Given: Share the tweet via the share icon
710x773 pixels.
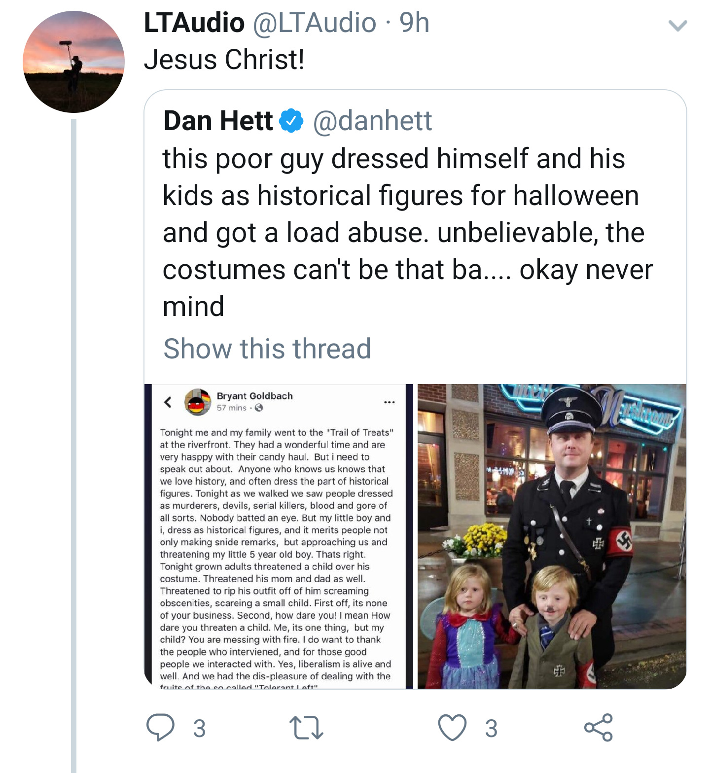Looking at the screenshot, I should tap(598, 727).
